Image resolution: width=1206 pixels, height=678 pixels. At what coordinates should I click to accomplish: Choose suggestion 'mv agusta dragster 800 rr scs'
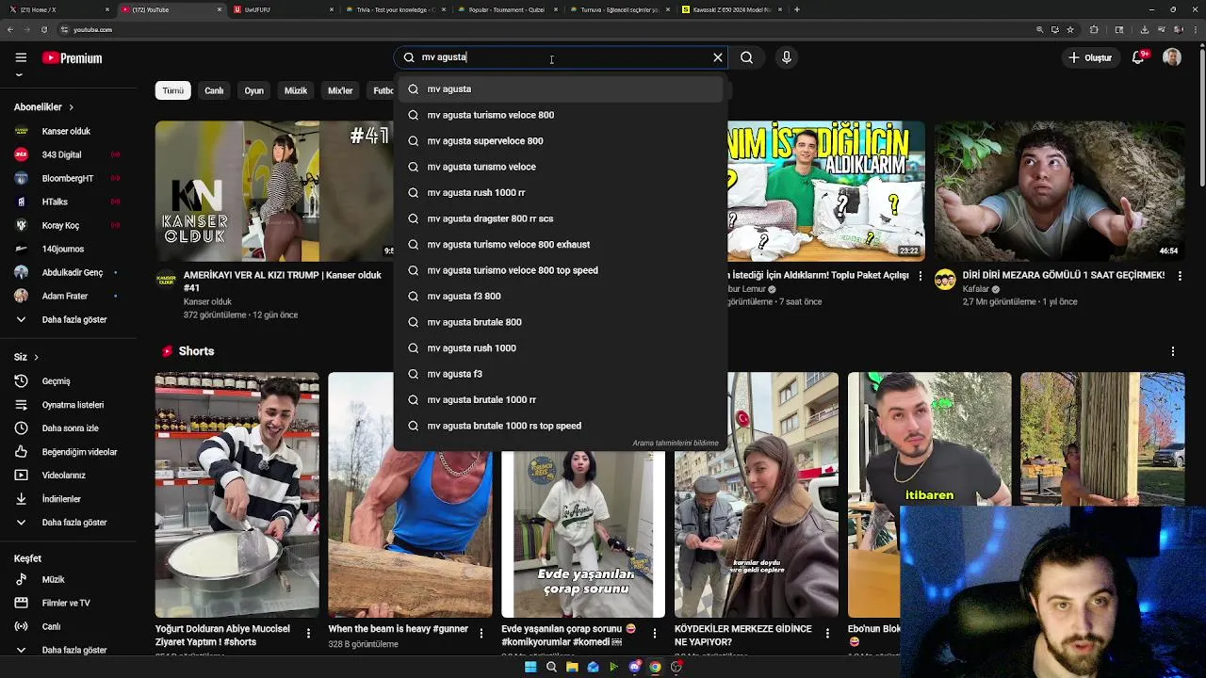pos(561,218)
